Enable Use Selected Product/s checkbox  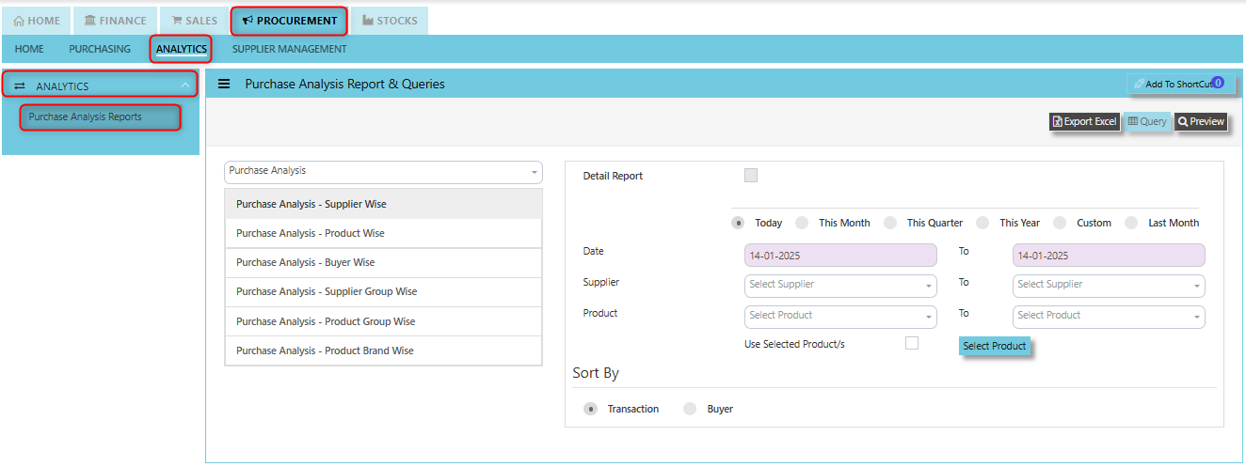[x=912, y=343]
